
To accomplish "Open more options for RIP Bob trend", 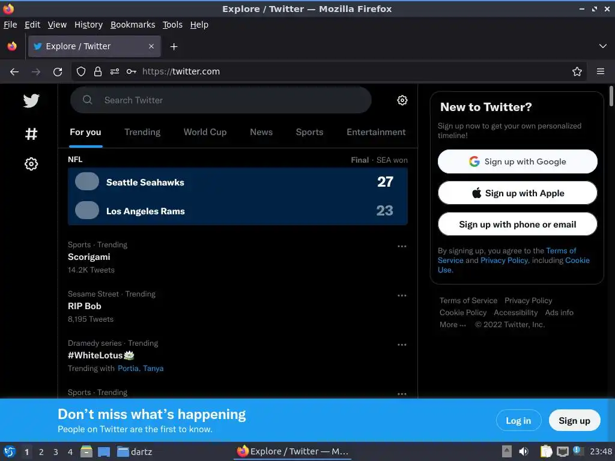I will pos(402,295).
